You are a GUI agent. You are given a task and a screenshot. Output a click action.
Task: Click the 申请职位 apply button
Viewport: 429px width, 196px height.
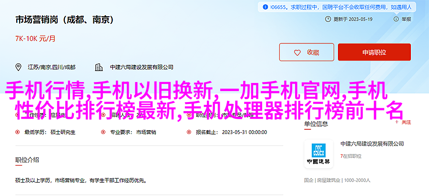[374, 52]
